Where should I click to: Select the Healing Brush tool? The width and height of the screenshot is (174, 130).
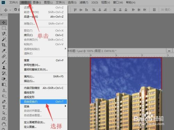pyautogui.click(x=4, y=56)
